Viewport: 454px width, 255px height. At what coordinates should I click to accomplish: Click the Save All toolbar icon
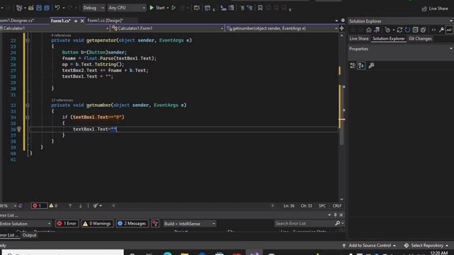(47, 8)
